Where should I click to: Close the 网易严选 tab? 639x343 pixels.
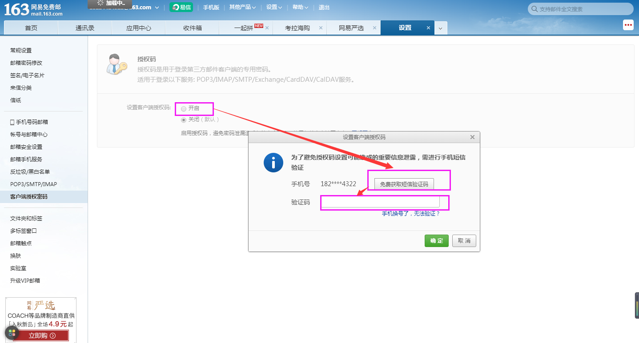(374, 28)
